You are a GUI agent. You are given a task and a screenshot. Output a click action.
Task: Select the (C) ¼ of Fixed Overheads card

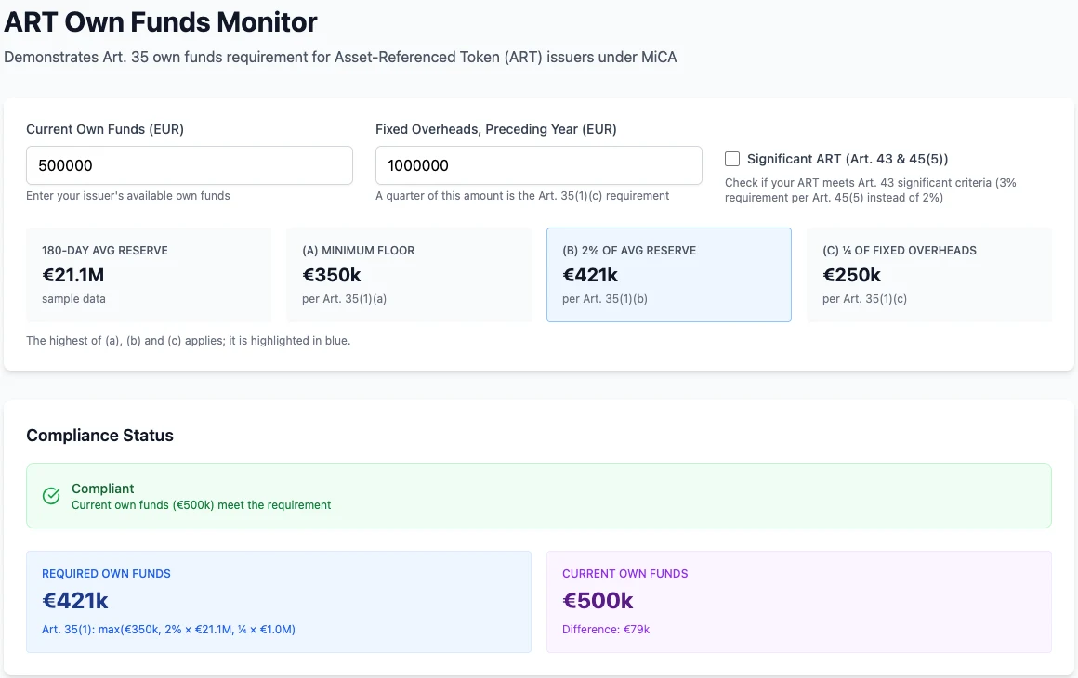[x=929, y=275]
